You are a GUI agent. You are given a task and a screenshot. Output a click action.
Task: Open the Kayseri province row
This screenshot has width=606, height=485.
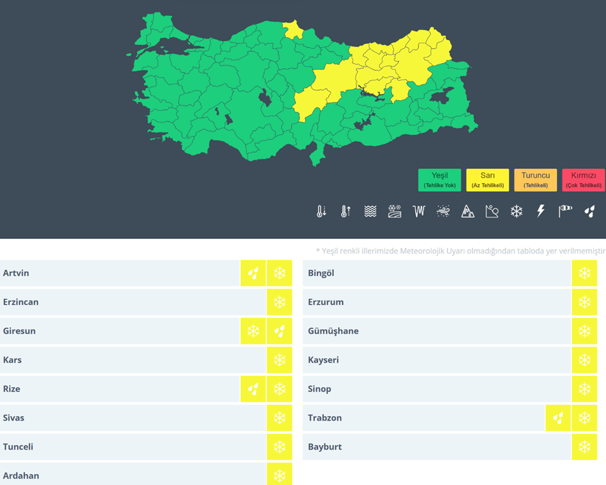[437, 360]
